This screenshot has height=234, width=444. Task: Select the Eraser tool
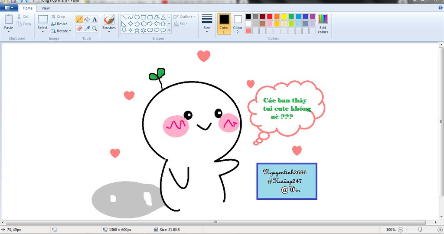(x=80, y=28)
